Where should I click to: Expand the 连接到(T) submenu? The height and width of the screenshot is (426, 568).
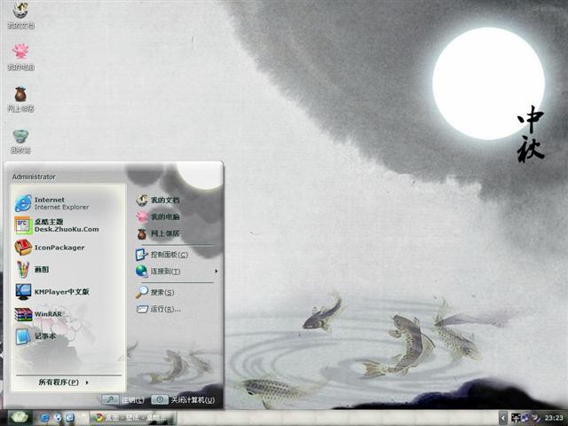click(177, 271)
